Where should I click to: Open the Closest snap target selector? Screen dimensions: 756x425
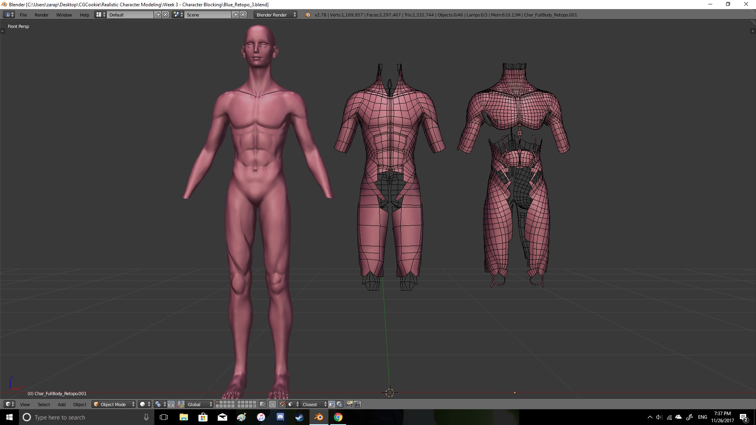tap(314, 404)
